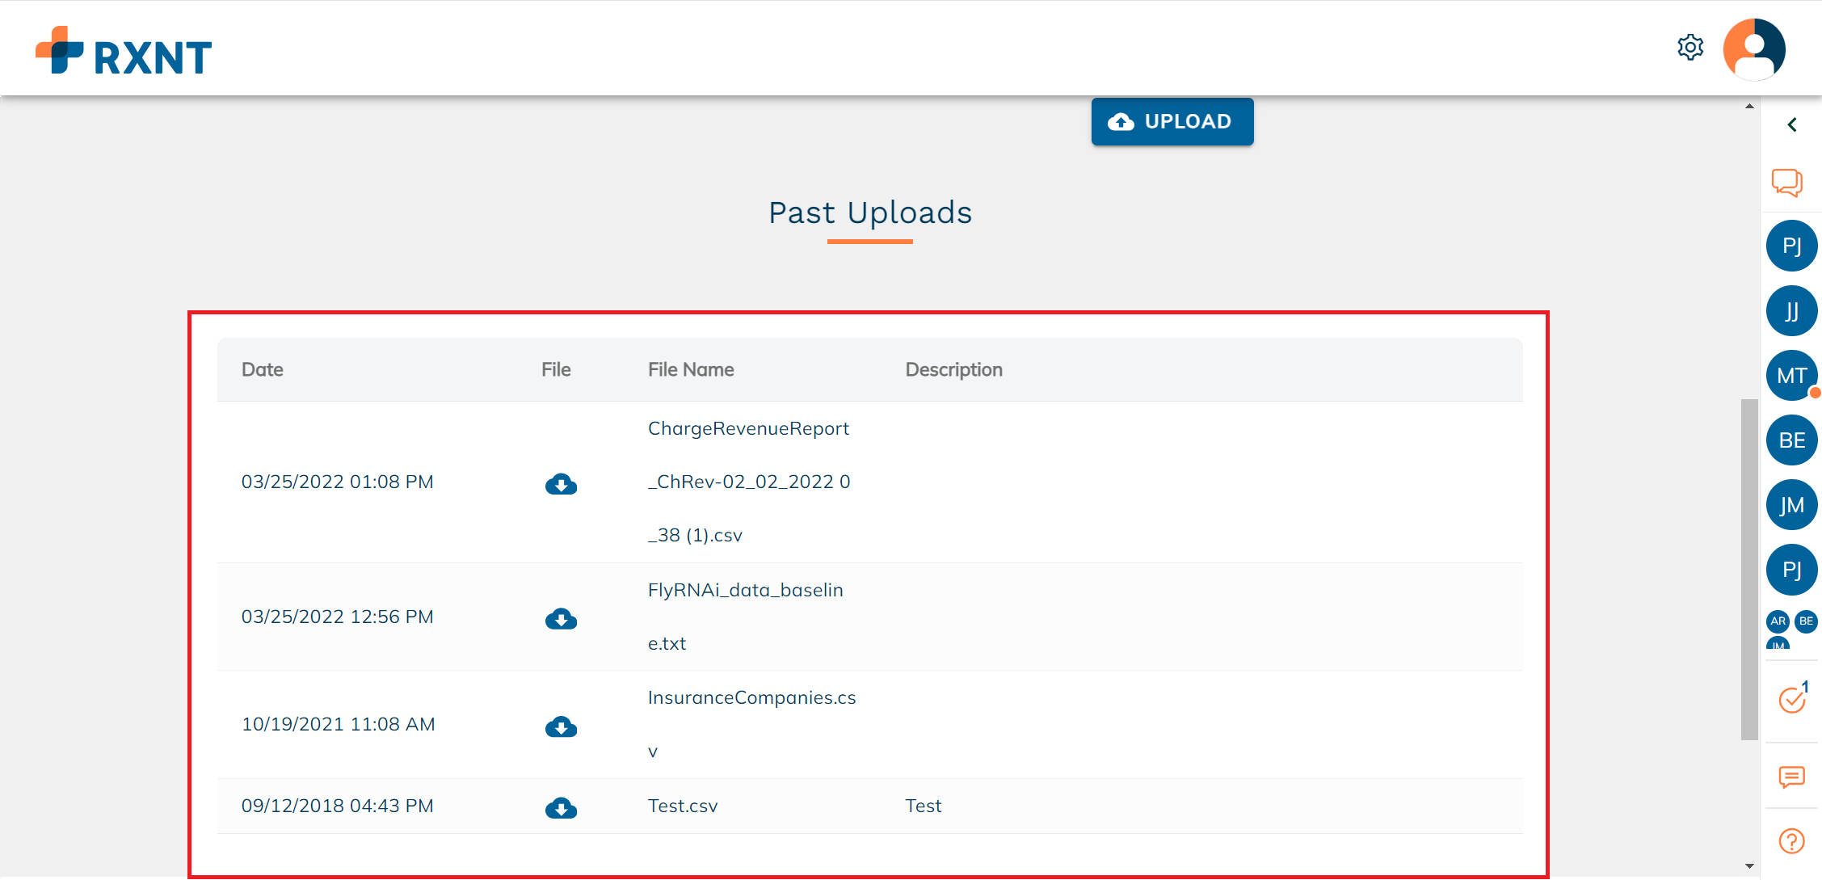Click the UPLOAD button
This screenshot has width=1822, height=880.
point(1172,121)
